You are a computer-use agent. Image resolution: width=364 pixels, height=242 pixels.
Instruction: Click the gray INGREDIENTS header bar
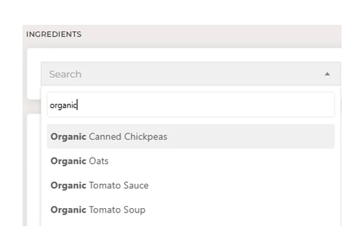pyautogui.click(x=182, y=36)
